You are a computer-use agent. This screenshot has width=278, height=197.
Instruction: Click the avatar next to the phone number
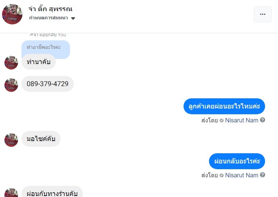tap(11, 85)
